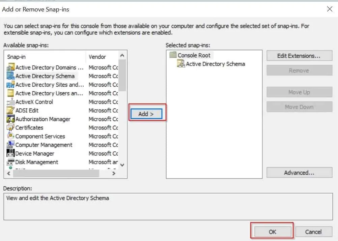This screenshot has width=338, height=241.
Task: Open Advanced options
Action: (299, 173)
